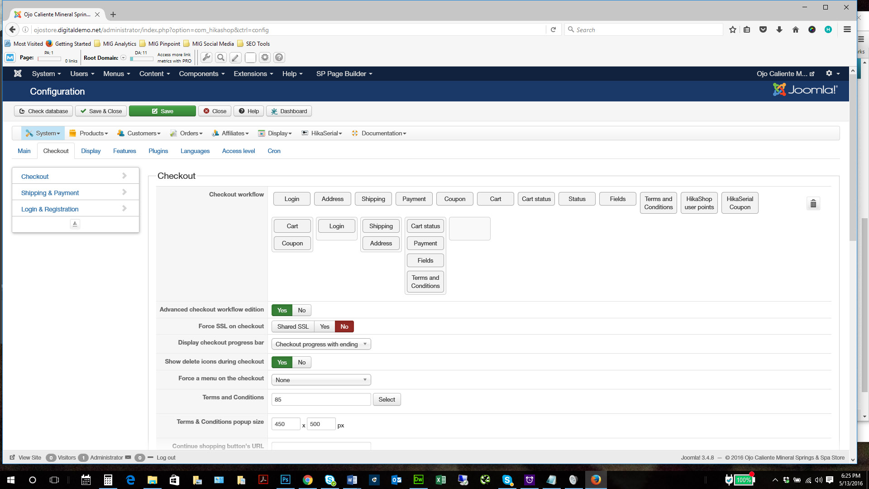Click the Save & Close button
This screenshot has height=489, width=869.
(101, 111)
